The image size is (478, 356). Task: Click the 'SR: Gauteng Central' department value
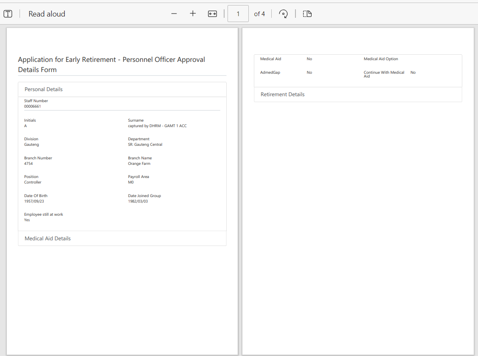tap(145, 145)
